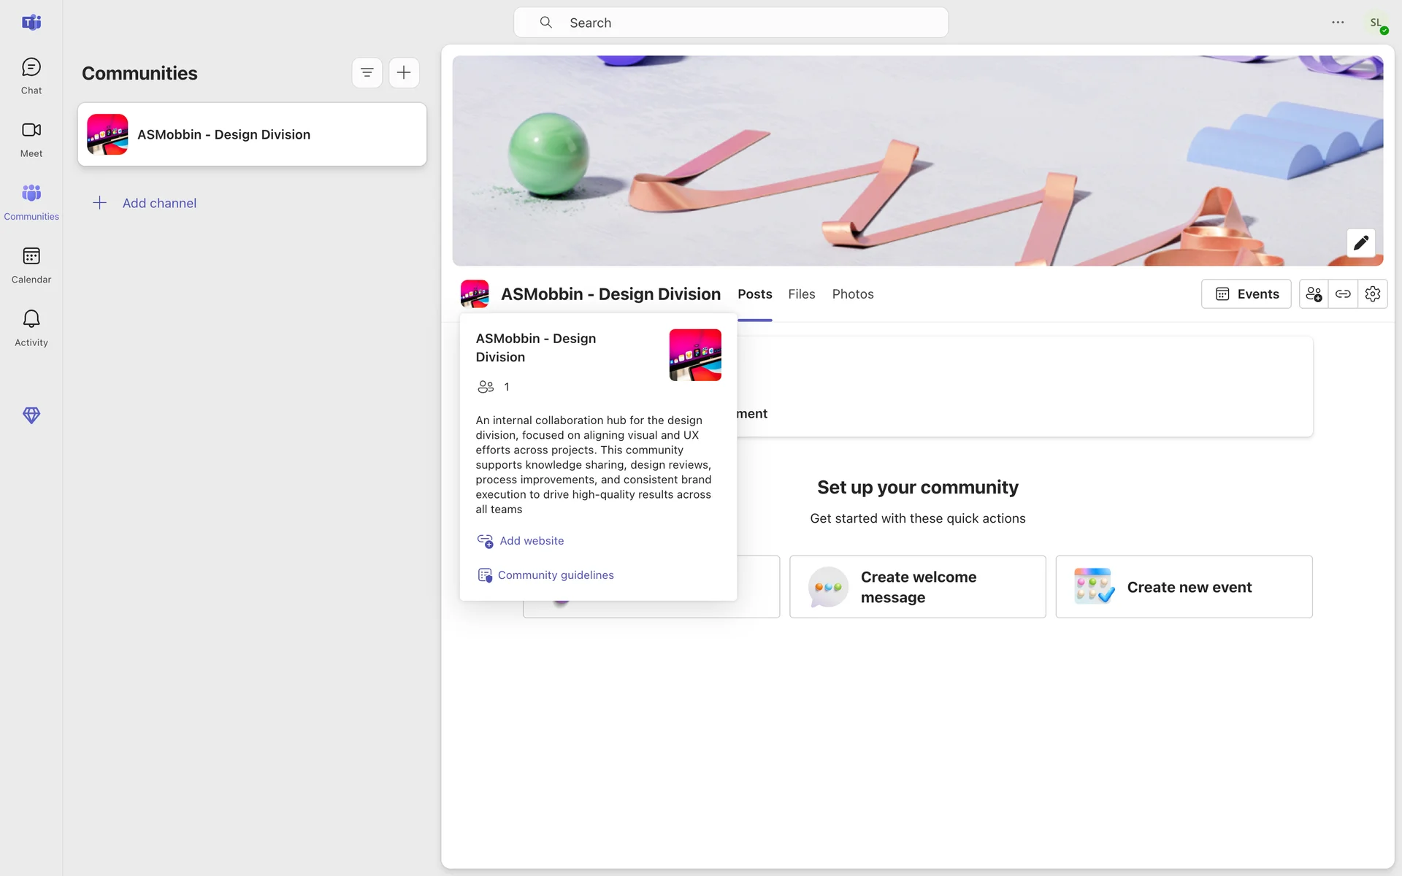Click the plus button to create community
The width and height of the screenshot is (1402, 876).
click(x=404, y=72)
